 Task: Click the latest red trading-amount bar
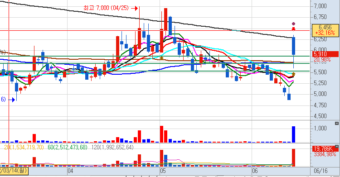[x=293, y=158]
